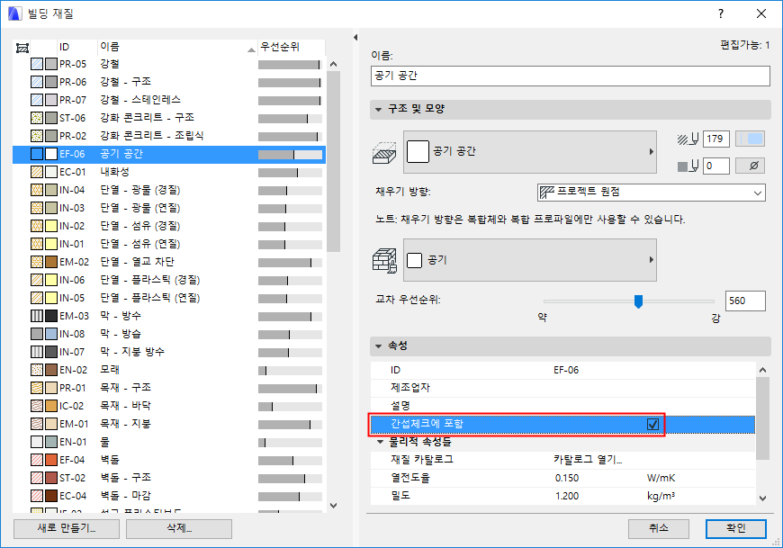
Task: Collapse the 구조 및 모양 section
Action: [379, 109]
